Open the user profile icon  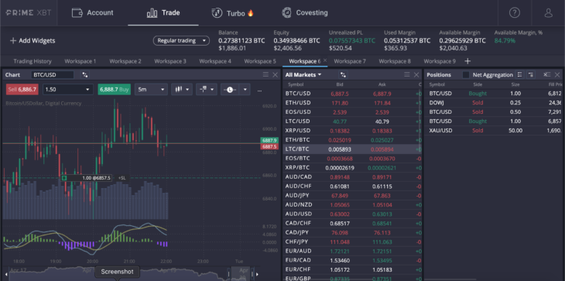click(x=548, y=13)
